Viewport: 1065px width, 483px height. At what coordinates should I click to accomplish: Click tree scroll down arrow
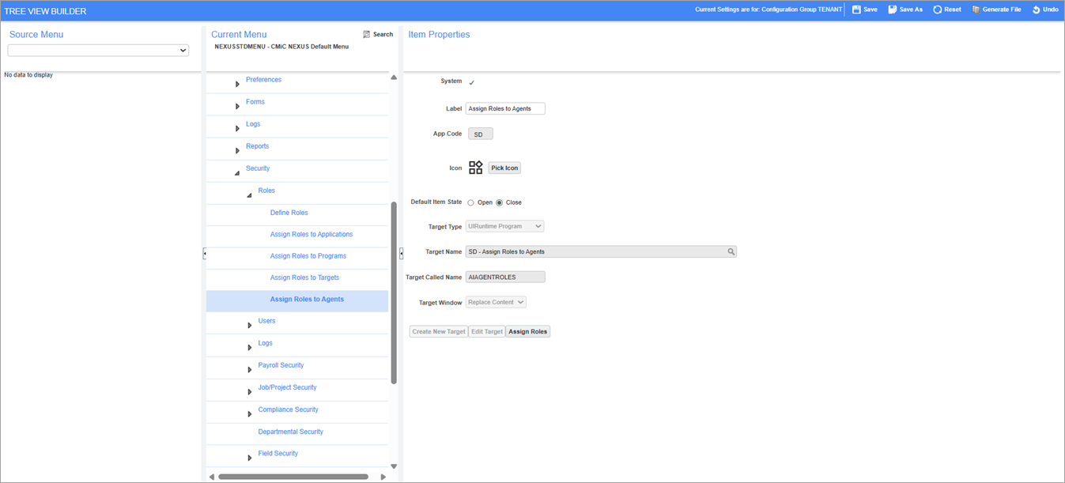[x=394, y=466]
